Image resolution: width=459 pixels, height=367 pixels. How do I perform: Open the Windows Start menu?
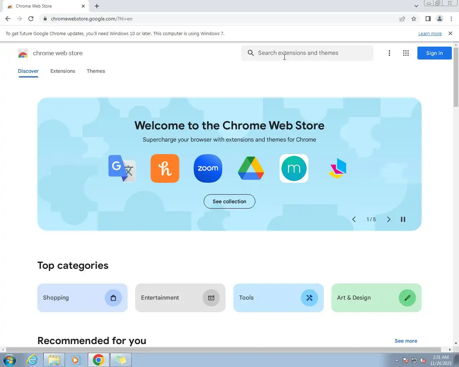tap(10, 360)
